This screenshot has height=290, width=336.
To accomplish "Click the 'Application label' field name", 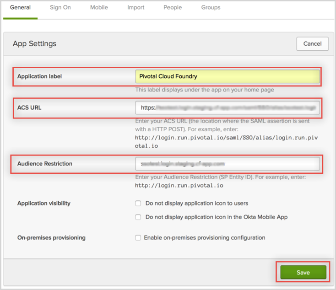I will (x=39, y=76).
